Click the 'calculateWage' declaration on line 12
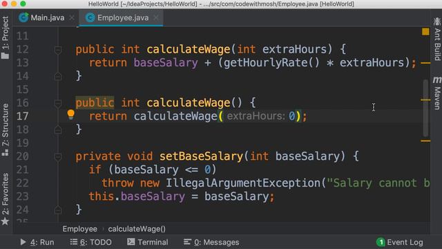 189,49
